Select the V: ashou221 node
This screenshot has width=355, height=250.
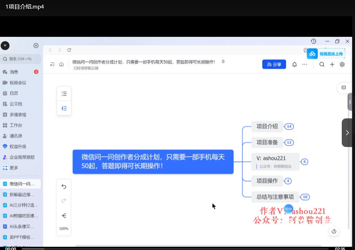click(275, 162)
